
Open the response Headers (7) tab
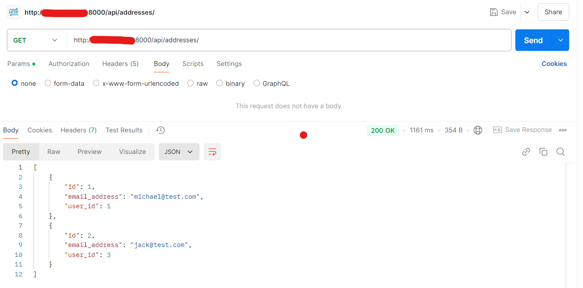[78, 130]
